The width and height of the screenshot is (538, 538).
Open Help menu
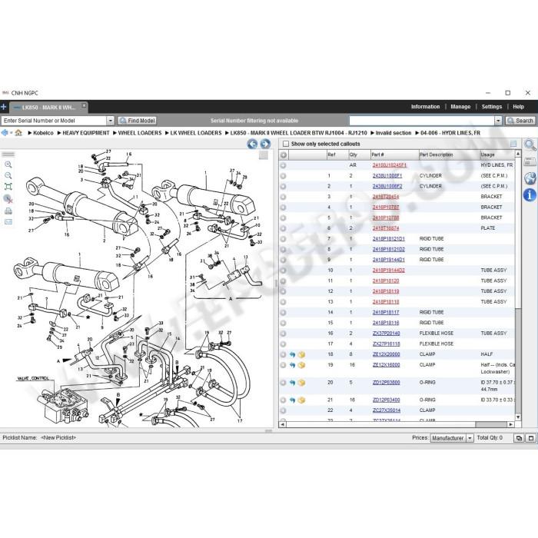click(x=518, y=107)
